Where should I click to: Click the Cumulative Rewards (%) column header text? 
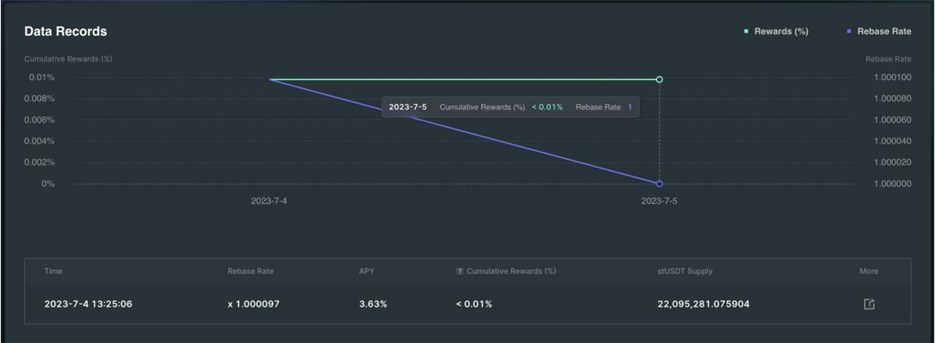pyautogui.click(x=511, y=271)
